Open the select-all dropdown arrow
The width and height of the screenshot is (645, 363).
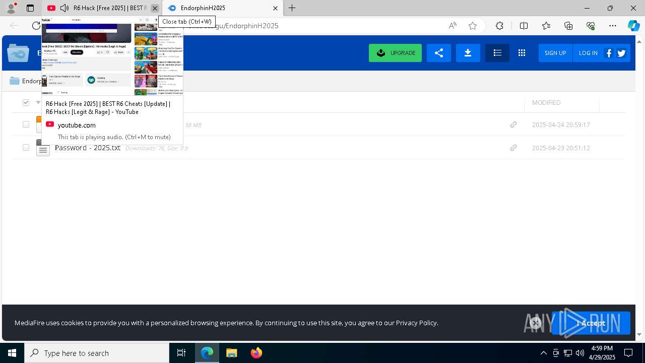38,103
